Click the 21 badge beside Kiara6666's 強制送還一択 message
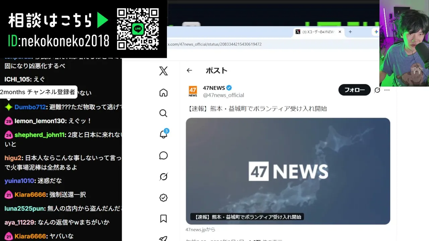This screenshot has height=241, width=429. (9, 194)
